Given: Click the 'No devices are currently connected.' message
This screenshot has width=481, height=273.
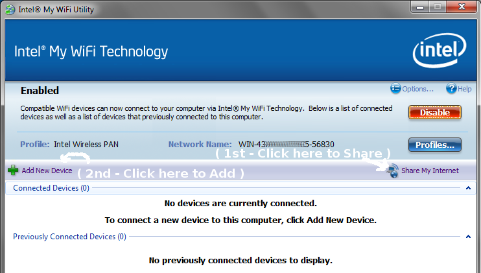Looking at the screenshot, I should click(240, 204).
